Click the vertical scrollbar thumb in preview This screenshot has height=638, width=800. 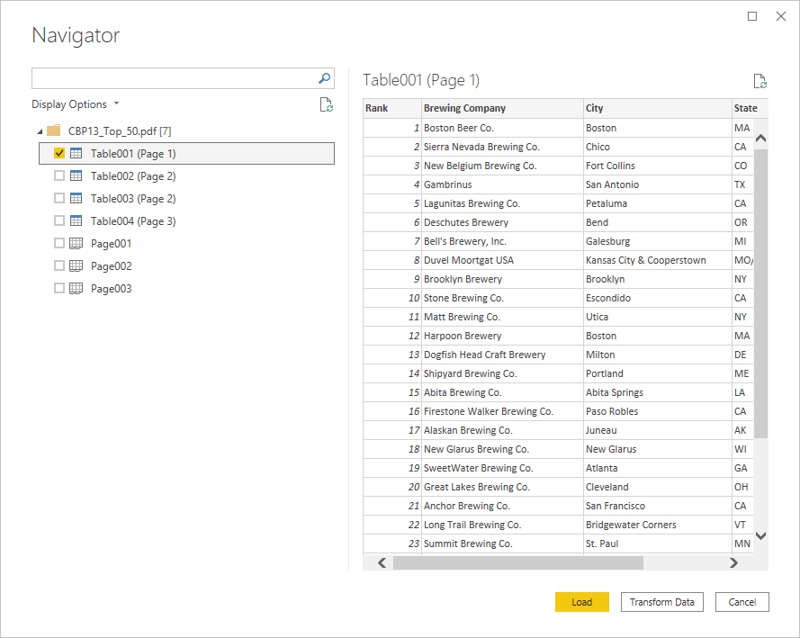coord(760,293)
